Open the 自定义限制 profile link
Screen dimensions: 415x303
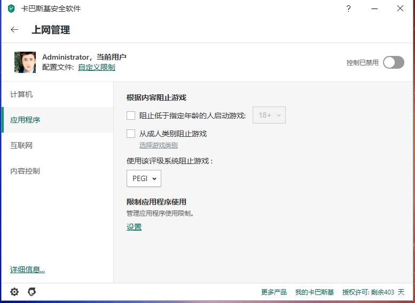[97, 67]
